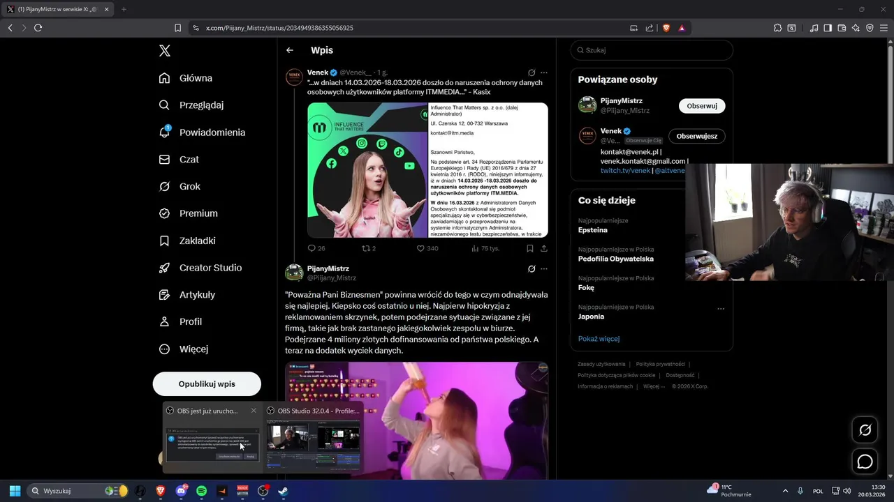Open browser extensions puzzle icon
Viewport: 894px width, 502px height.
click(777, 28)
